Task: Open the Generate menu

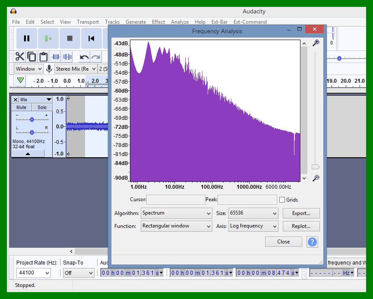Action: [x=136, y=22]
